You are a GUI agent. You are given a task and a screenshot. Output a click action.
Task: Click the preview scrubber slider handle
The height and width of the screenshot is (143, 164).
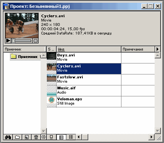click(x=13, y=41)
